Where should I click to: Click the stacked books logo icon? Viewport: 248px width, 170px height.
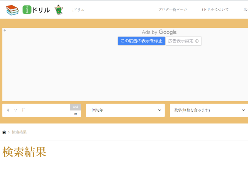[12, 10]
